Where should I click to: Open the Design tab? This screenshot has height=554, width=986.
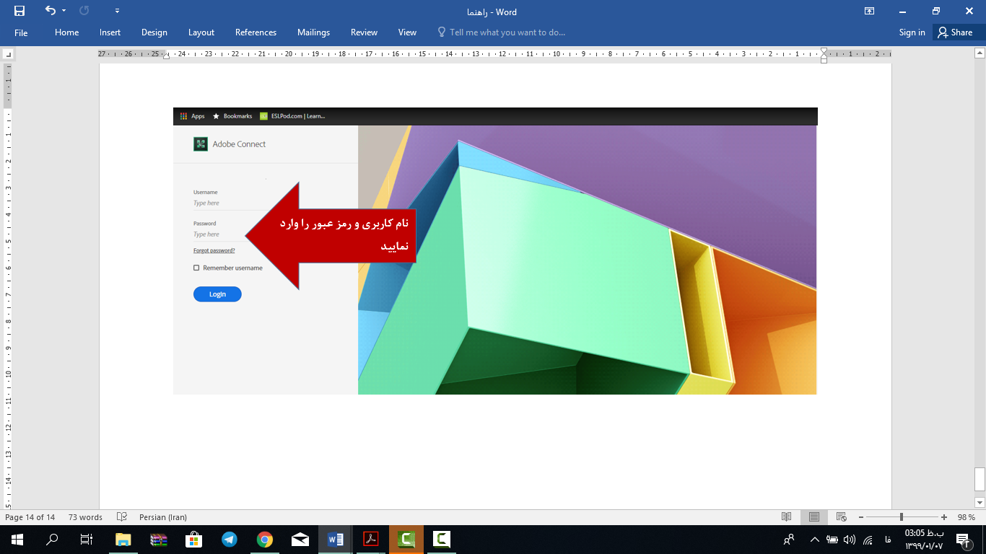pos(154,32)
